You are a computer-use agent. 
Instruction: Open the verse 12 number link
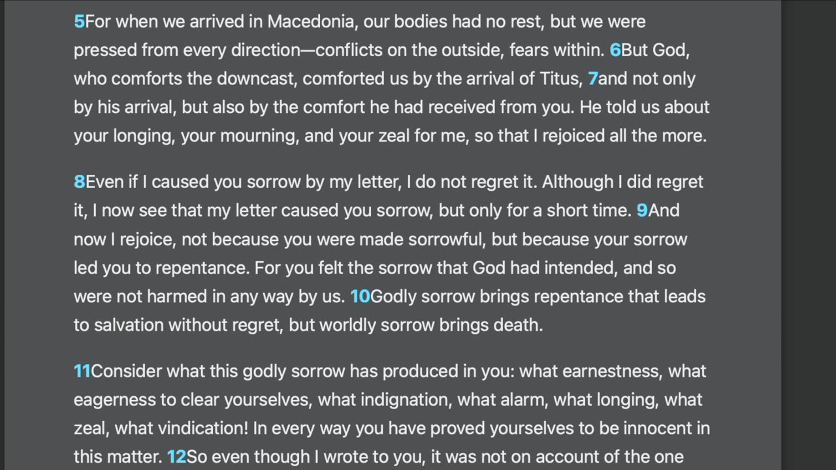point(176,457)
